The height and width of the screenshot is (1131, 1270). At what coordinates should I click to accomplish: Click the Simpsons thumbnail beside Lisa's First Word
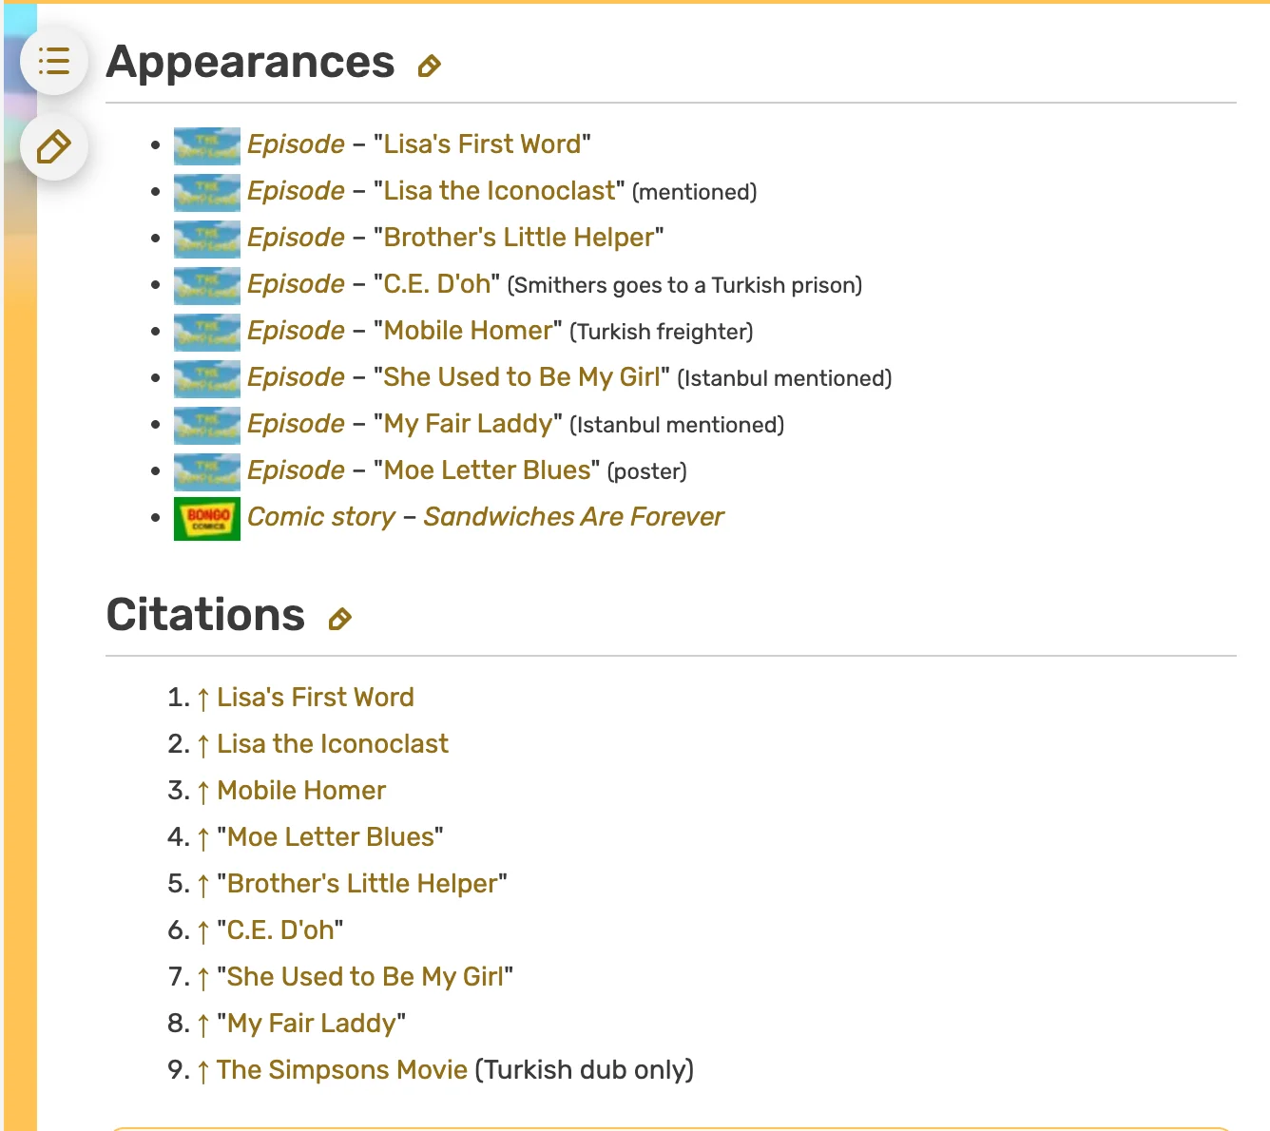pos(206,145)
